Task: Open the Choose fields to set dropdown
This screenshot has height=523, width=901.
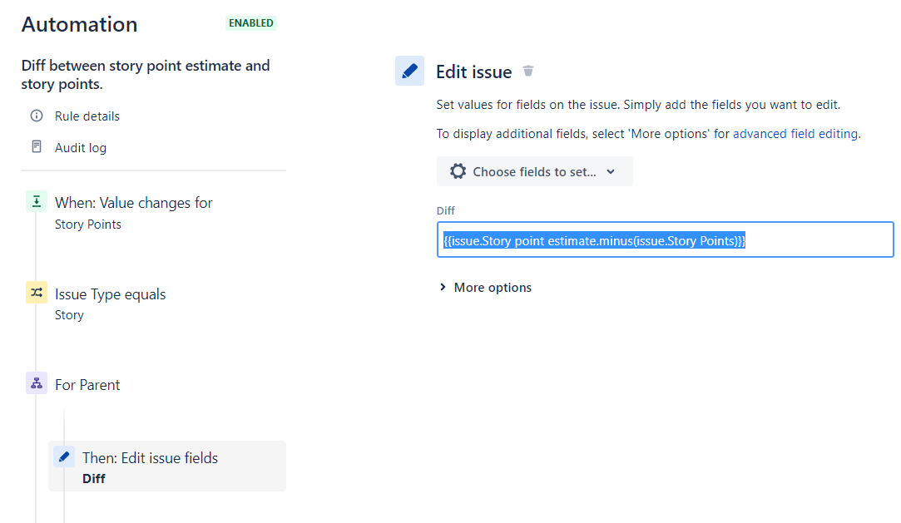Action: pyautogui.click(x=534, y=171)
